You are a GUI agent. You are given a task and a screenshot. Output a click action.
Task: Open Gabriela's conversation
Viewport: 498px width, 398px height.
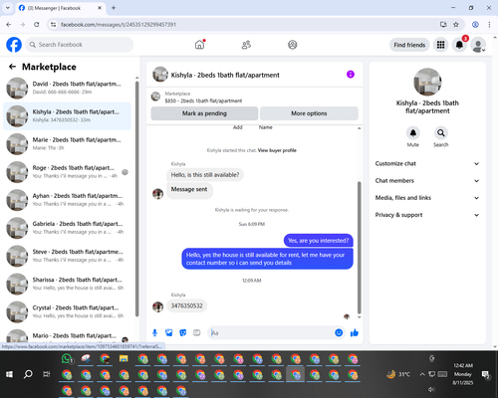68,228
